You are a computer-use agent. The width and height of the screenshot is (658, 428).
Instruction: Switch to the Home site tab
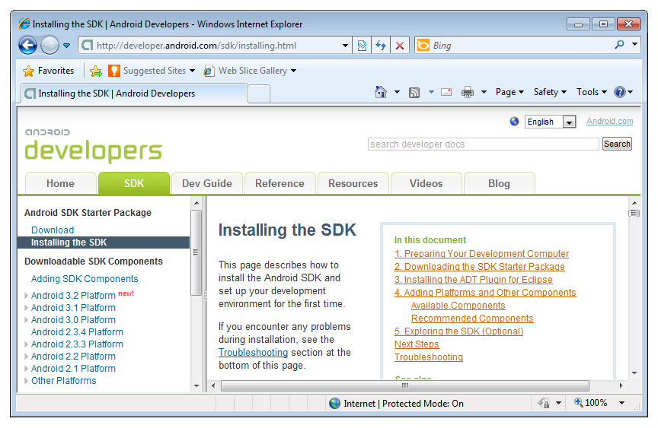tap(60, 183)
